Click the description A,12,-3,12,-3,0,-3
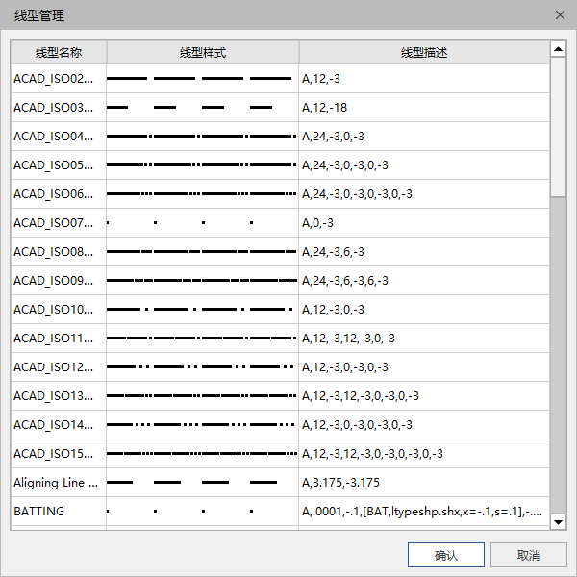 coord(348,339)
